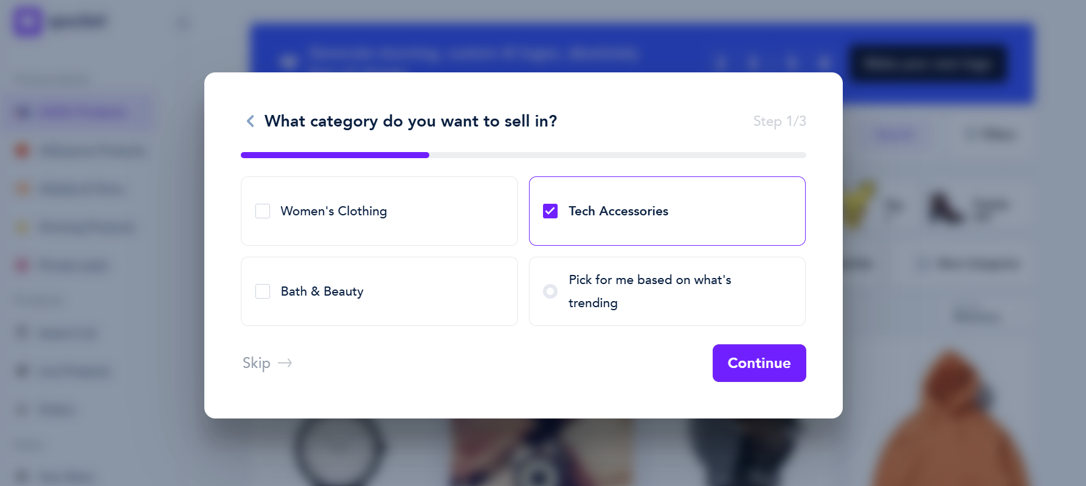Click "Pick for me based on what's trending" text
The height and width of the screenshot is (486, 1086).
pos(649,291)
